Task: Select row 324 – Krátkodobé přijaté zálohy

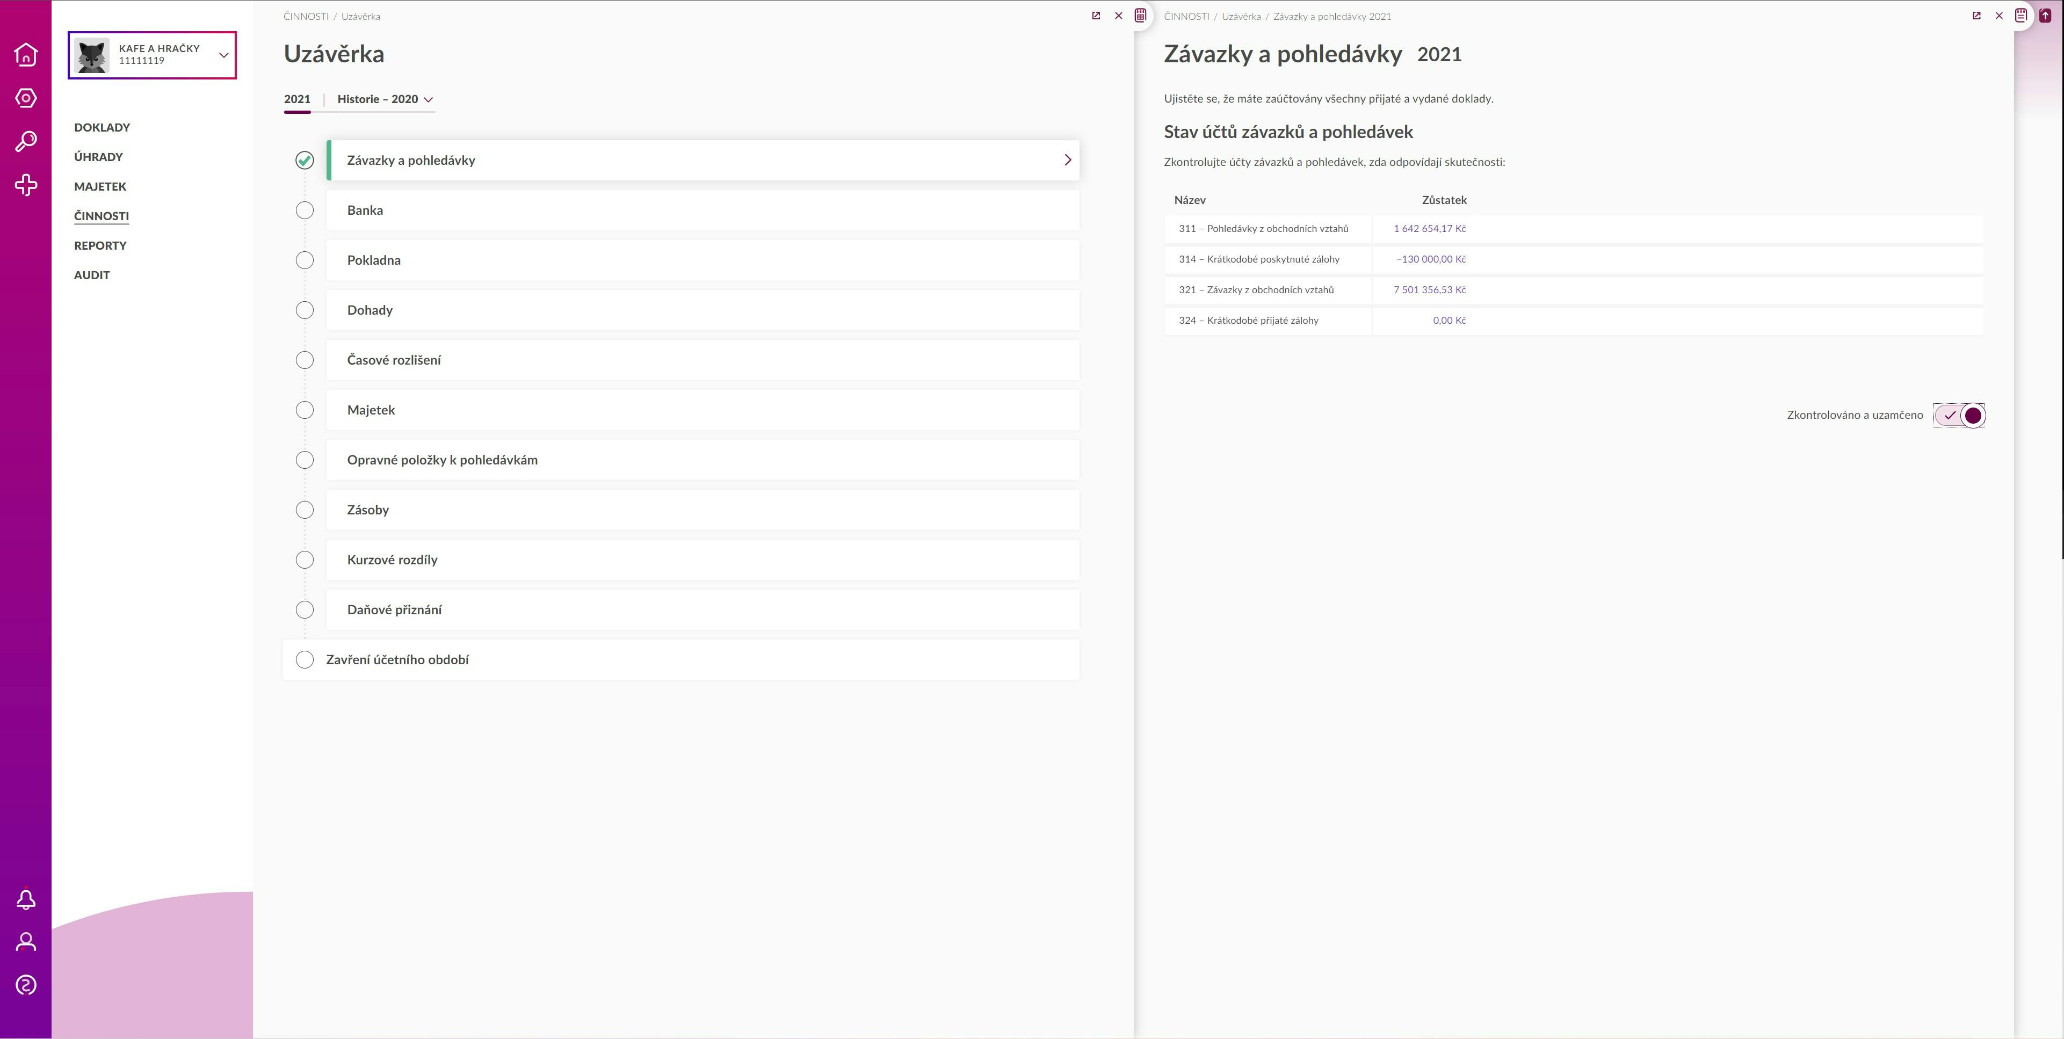Action: (x=1574, y=321)
